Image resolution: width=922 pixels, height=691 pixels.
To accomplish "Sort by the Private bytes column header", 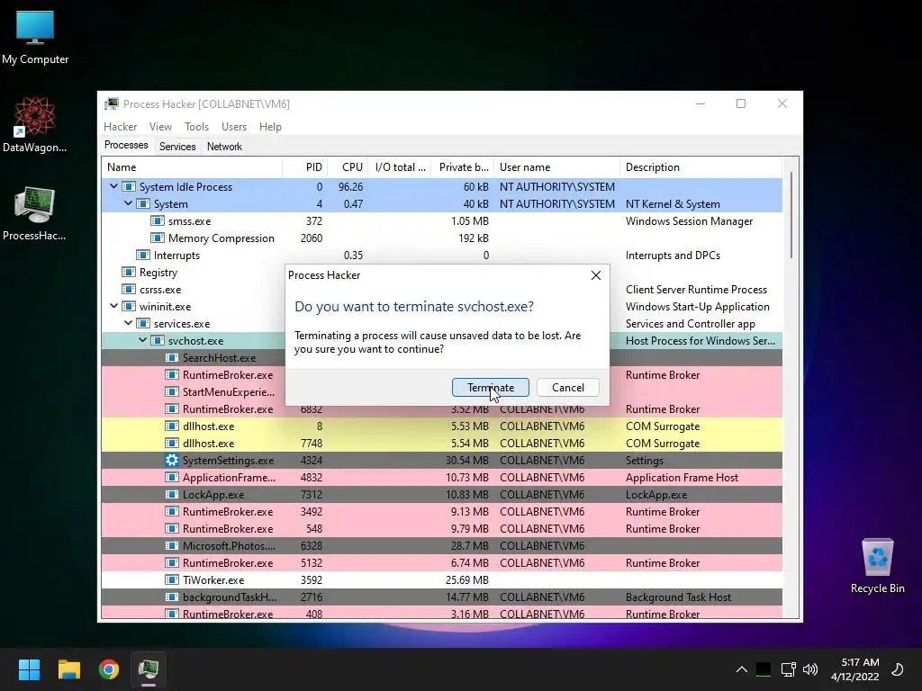I will click(463, 167).
